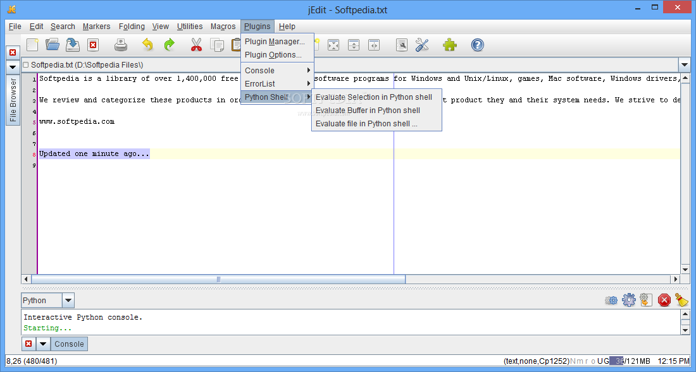
Task: Split the view vertically
Action: (374, 45)
